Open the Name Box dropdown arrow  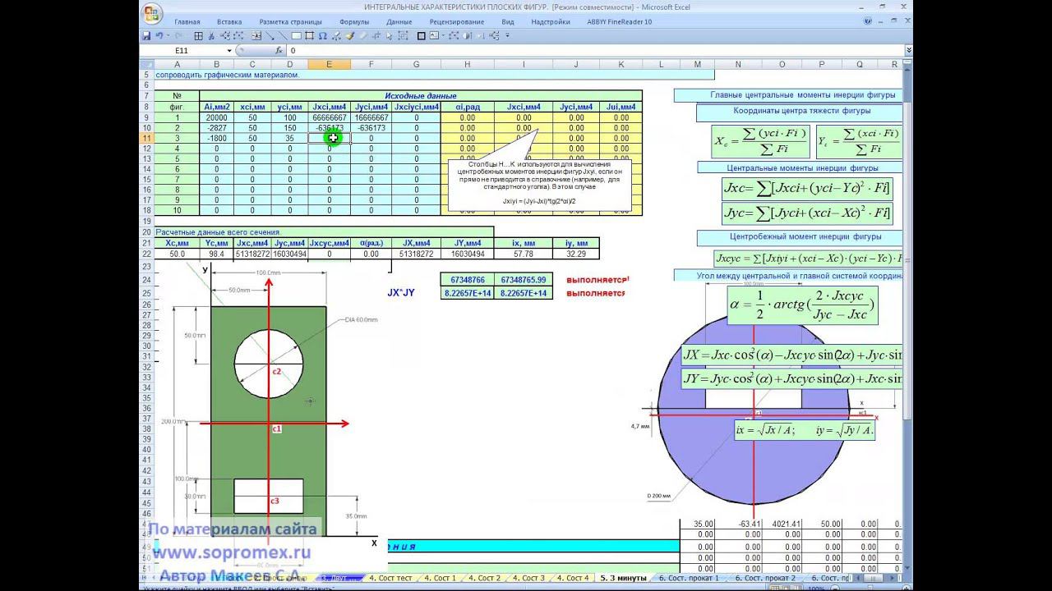coord(228,51)
